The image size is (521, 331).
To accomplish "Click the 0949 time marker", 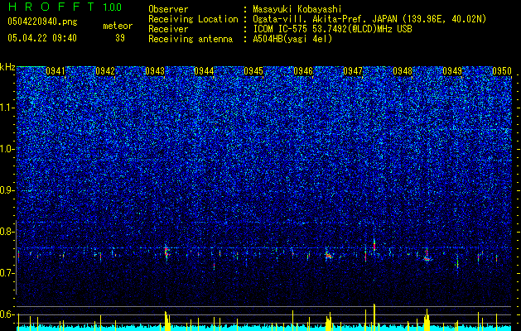I will coord(452,71).
